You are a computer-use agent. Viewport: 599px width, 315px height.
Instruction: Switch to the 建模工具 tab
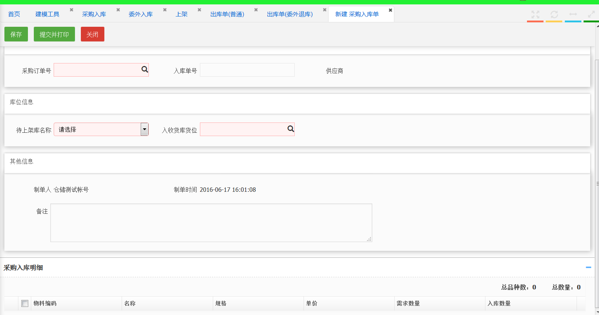[x=47, y=14]
